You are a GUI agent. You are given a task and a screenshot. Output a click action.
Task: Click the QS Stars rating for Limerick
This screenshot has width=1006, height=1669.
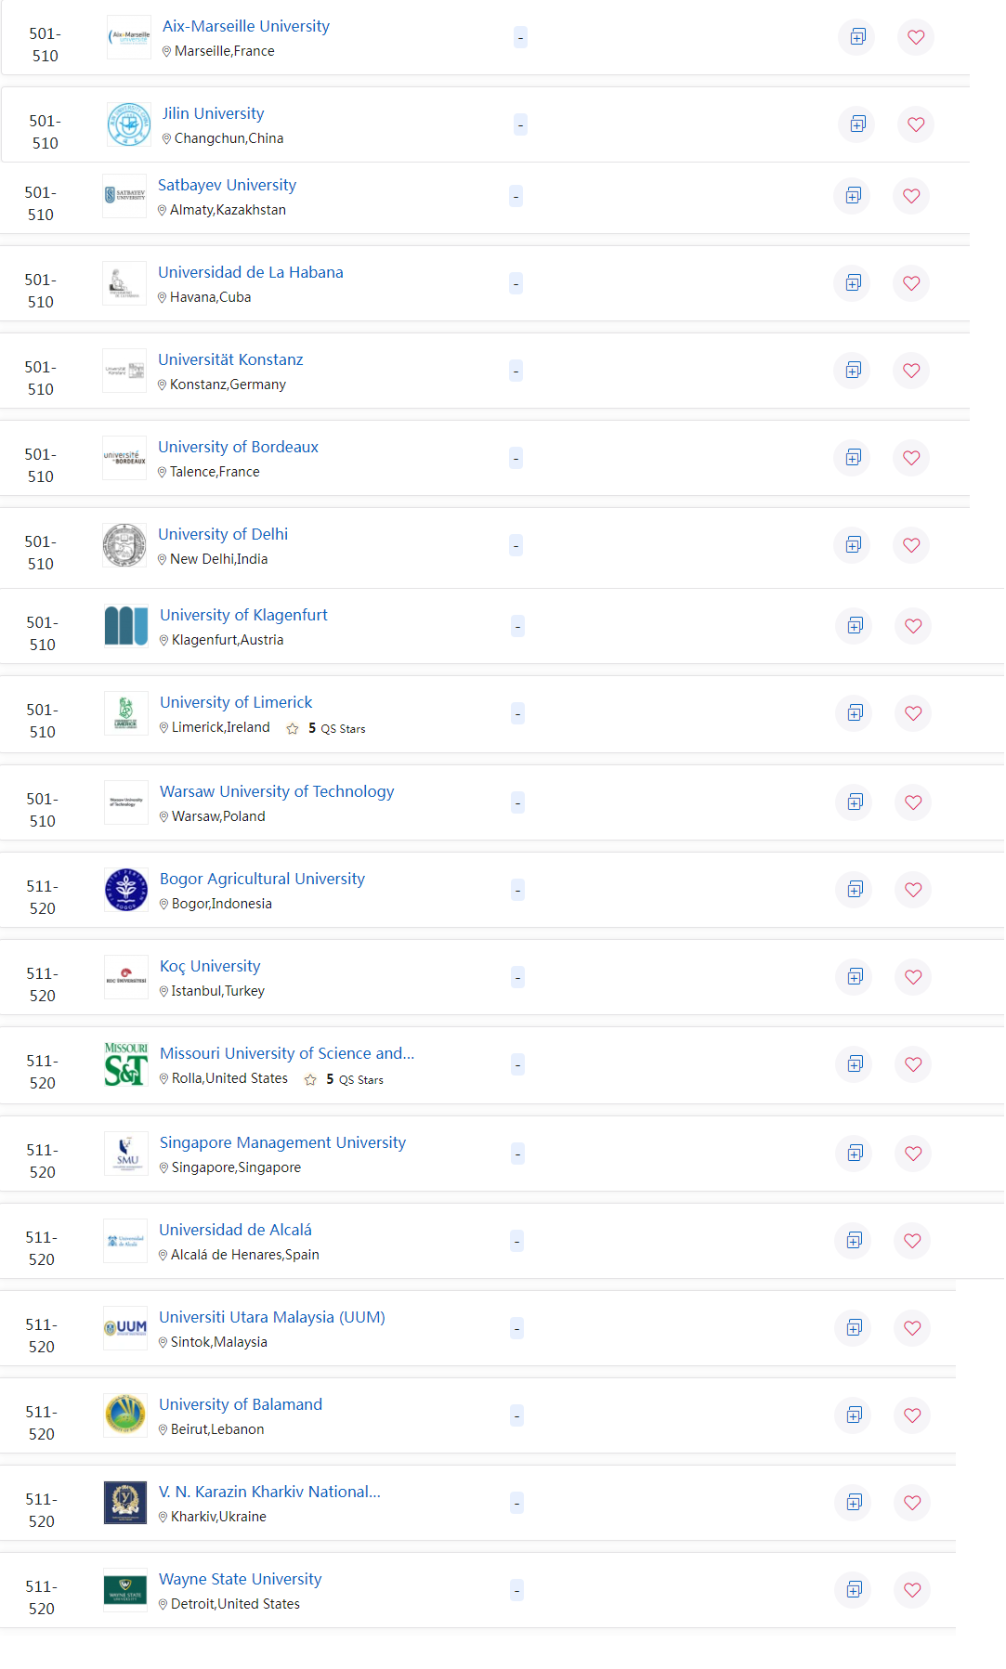click(326, 728)
